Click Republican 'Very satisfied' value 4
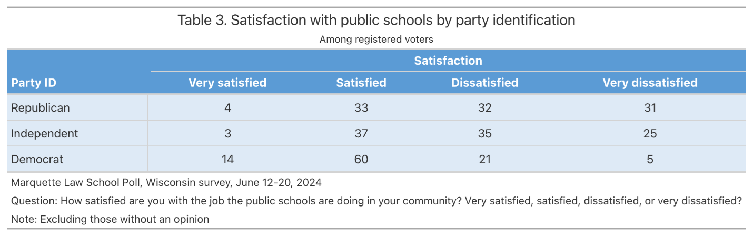753x236 pixels. point(227,108)
